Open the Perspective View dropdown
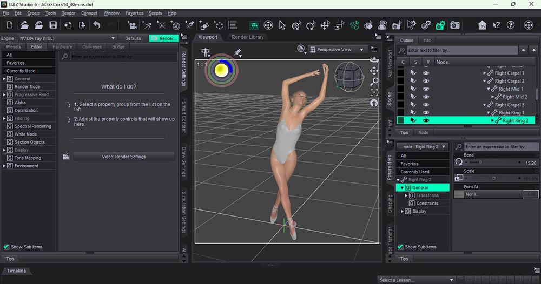The width and height of the screenshot is (541, 284). tap(337, 50)
